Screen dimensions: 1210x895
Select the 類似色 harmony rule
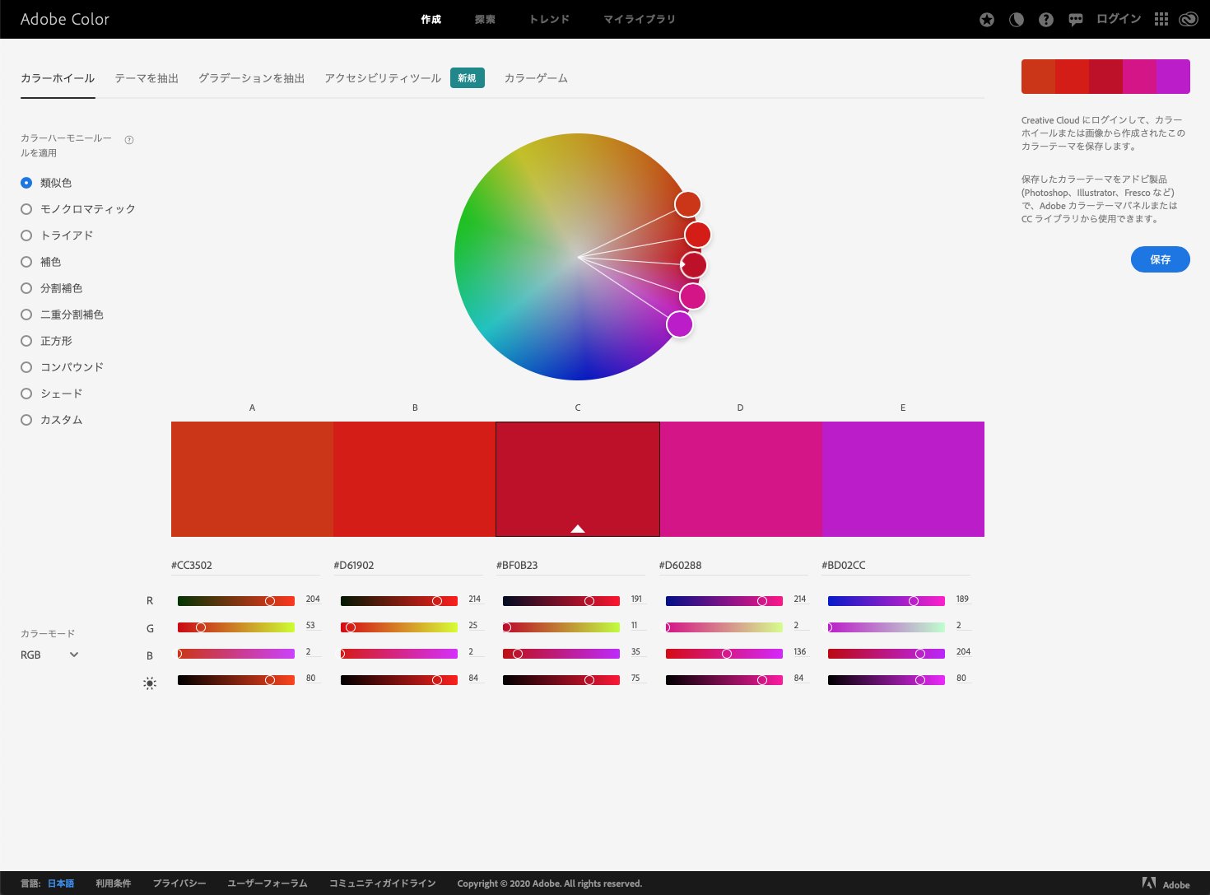pos(46,183)
